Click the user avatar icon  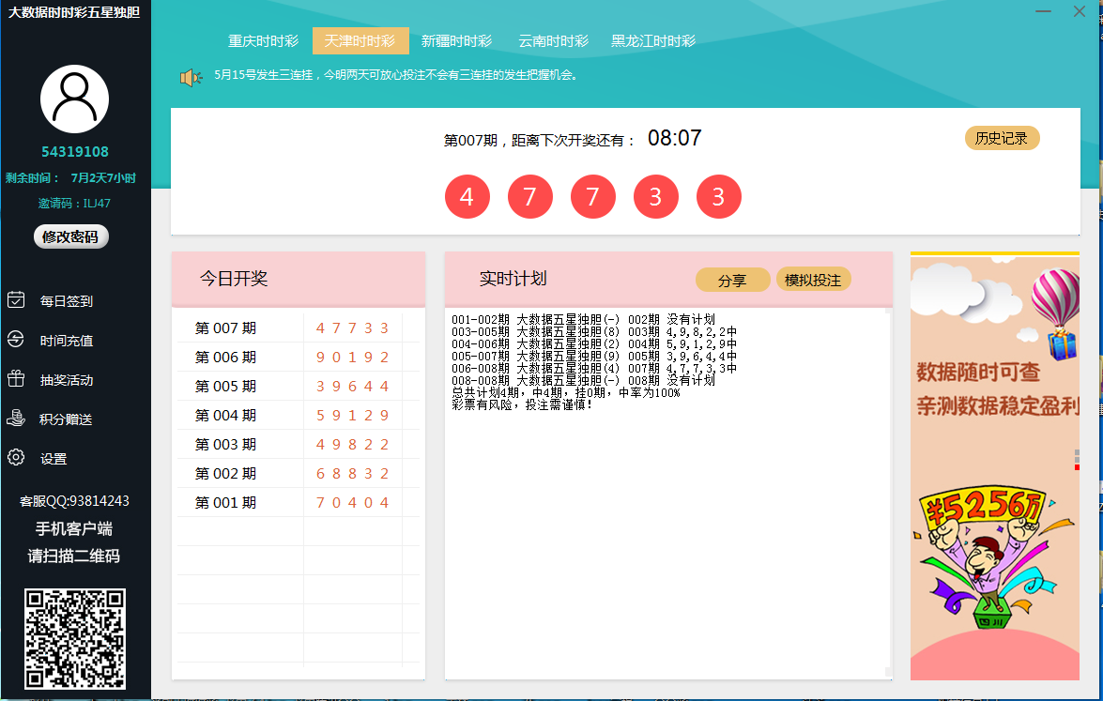pyautogui.click(x=74, y=99)
